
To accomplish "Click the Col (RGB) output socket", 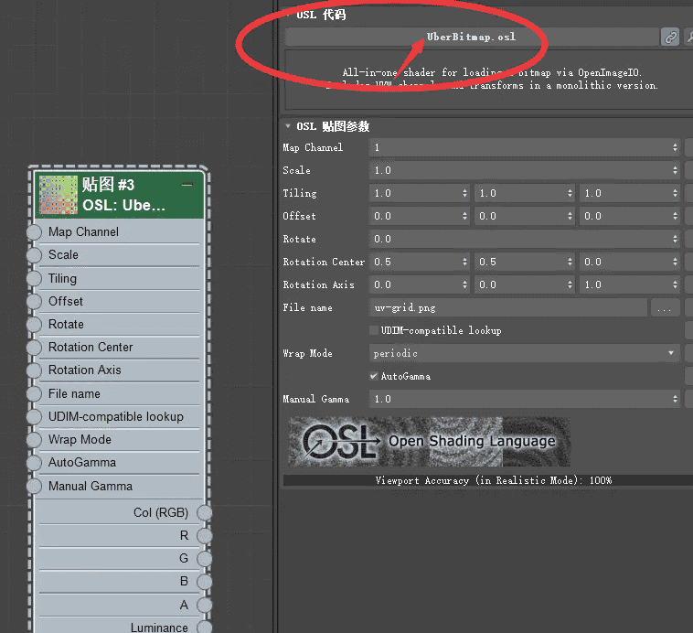I will pyautogui.click(x=204, y=513).
